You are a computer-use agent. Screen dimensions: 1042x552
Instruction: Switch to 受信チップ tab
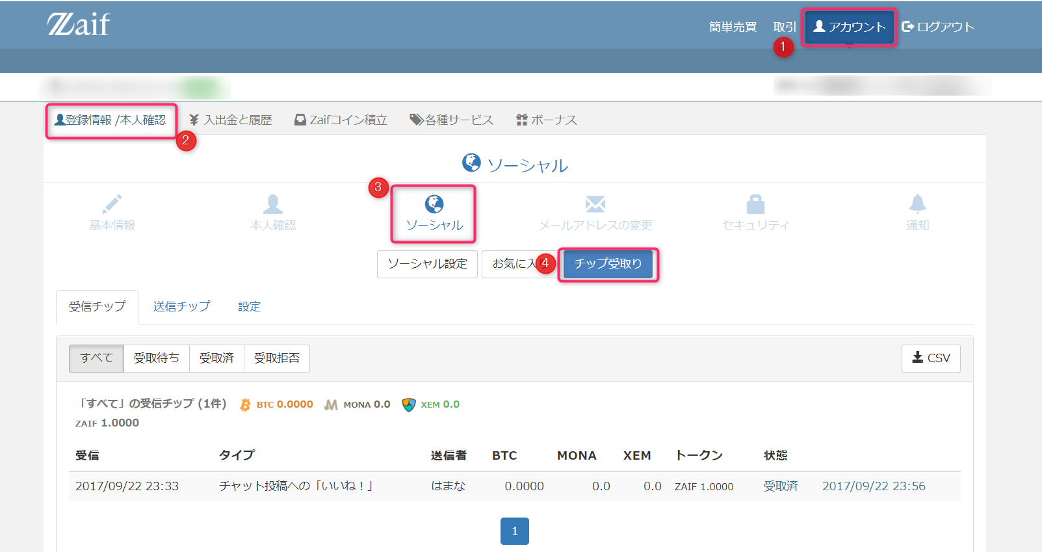(x=97, y=306)
